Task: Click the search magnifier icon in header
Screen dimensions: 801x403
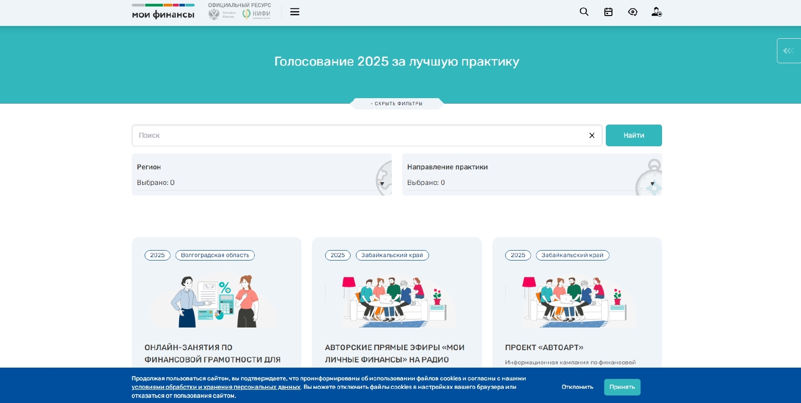Action: (584, 12)
